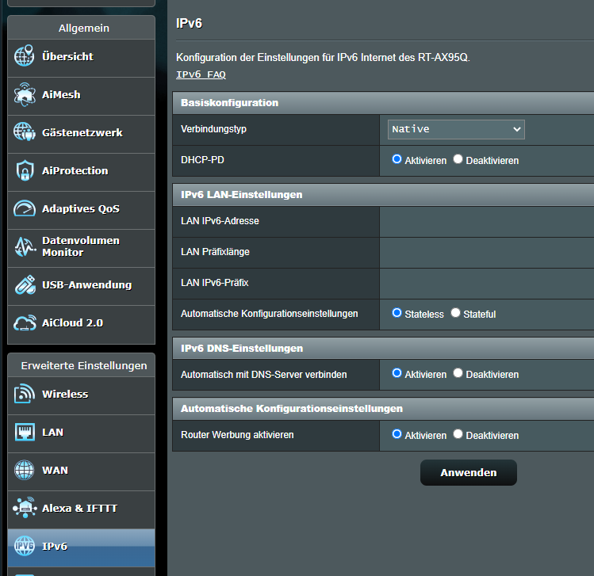Click the WAN globe icon
Screen dimensions: 594x576
pyautogui.click(x=25, y=470)
